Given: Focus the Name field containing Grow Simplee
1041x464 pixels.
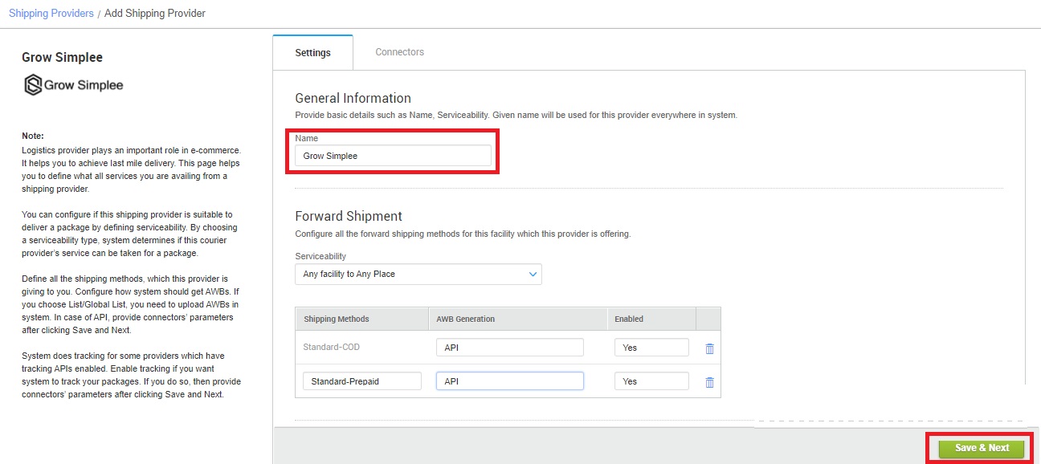Looking at the screenshot, I should pyautogui.click(x=393, y=156).
